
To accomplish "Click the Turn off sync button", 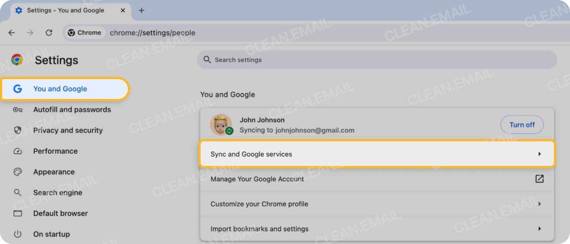I will pos(522,125).
